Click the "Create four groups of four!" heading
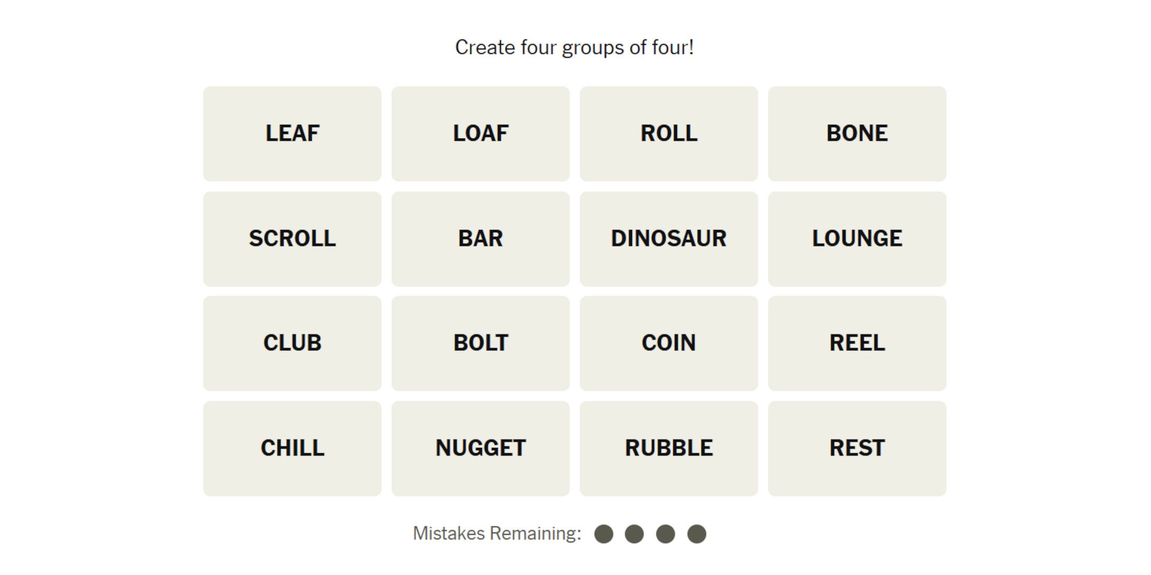 [574, 48]
